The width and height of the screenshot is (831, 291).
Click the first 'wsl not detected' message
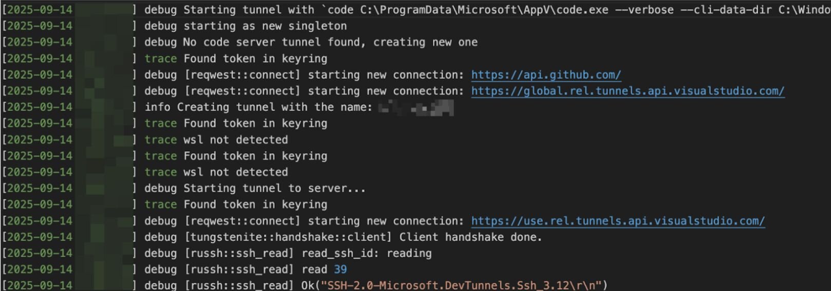click(x=236, y=140)
